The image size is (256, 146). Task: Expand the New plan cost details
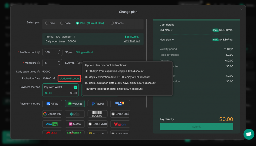167,40
